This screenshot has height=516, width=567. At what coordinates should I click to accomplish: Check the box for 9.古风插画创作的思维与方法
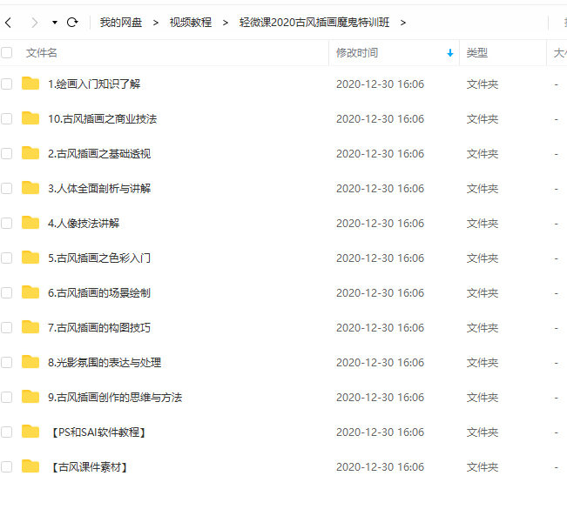6,397
